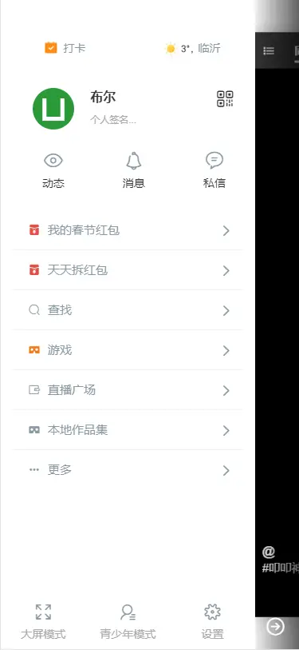Open 直播广场 live square entry
Viewport: 299px width, 650px height.
pos(128,390)
